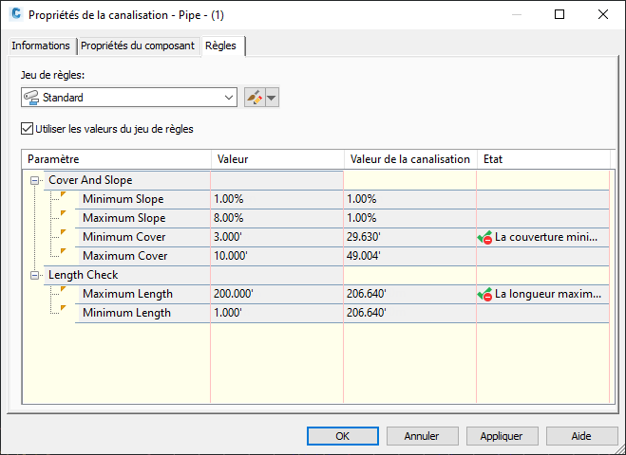Open the arrow menu beside edit rule set button
The height and width of the screenshot is (455, 626).
273,98
